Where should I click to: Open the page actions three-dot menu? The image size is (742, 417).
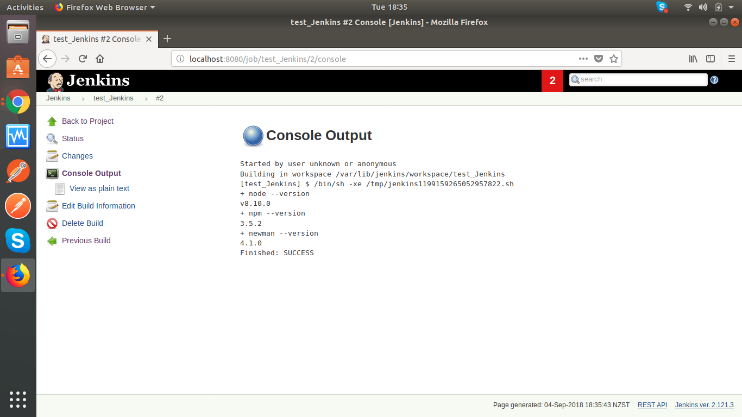[x=583, y=59]
